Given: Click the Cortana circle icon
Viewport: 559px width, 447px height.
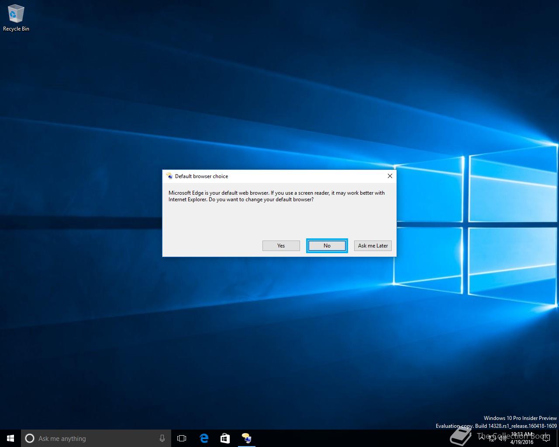Looking at the screenshot, I should point(30,438).
